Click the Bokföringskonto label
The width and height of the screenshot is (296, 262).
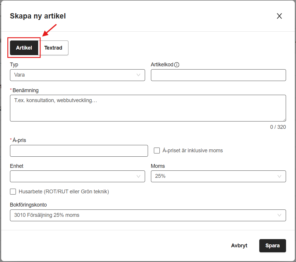coord(28,205)
